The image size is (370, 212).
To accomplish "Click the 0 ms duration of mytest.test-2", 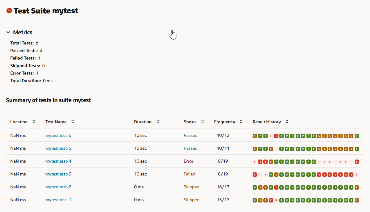I will click(x=139, y=187).
